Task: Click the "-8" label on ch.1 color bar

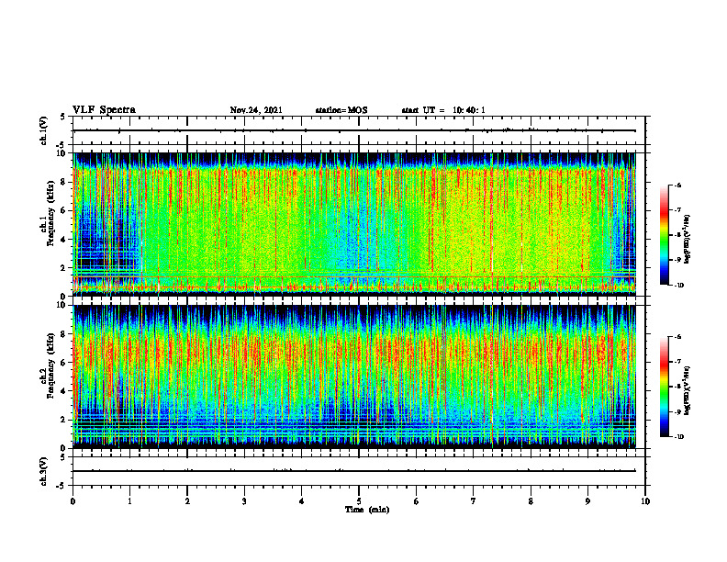Action: click(677, 235)
